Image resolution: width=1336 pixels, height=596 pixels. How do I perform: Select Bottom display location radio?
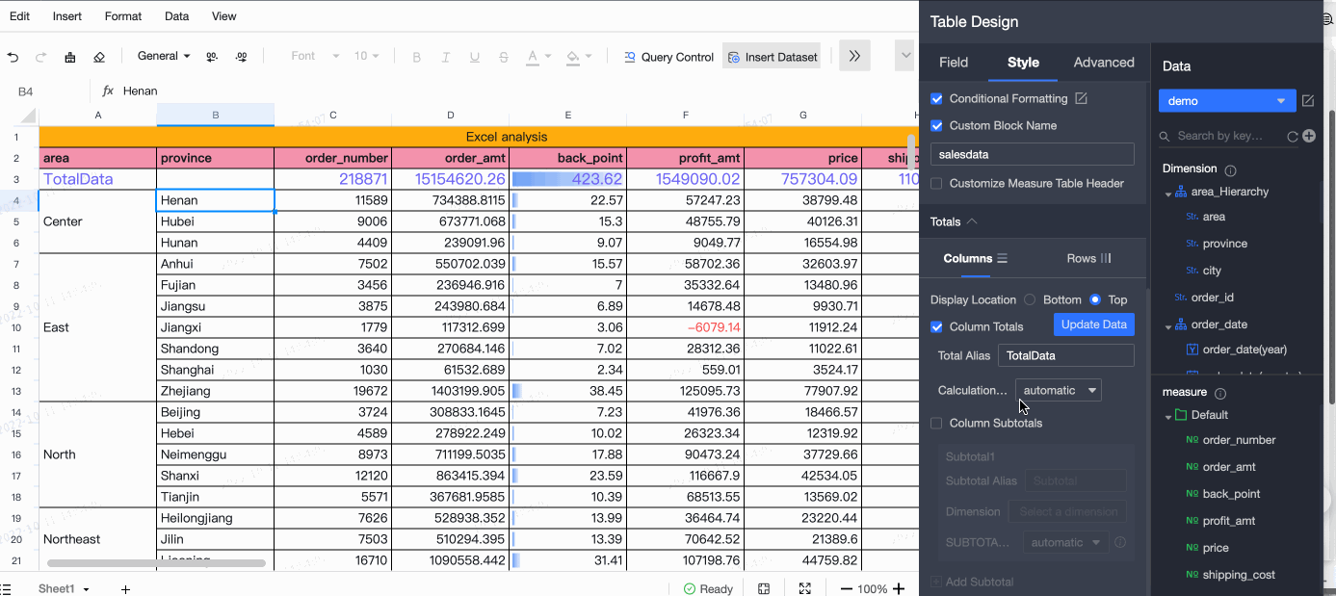(x=1030, y=299)
